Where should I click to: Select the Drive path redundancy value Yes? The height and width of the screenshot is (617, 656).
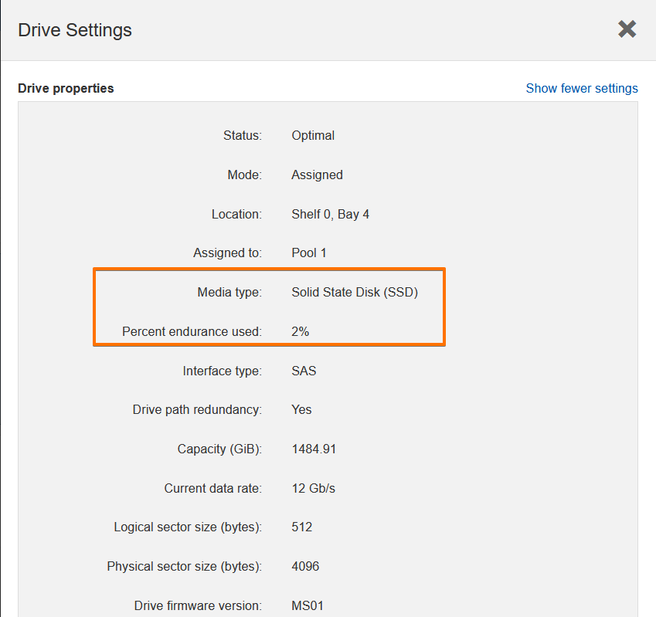tap(301, 410)
